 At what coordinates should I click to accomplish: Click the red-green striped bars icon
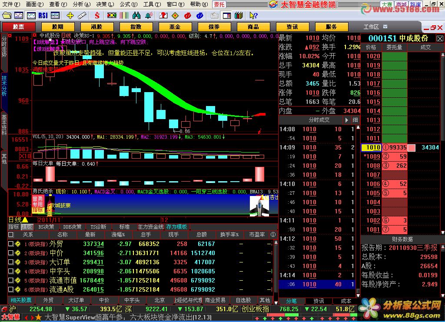pyautogui.click(x=124, y=15)
